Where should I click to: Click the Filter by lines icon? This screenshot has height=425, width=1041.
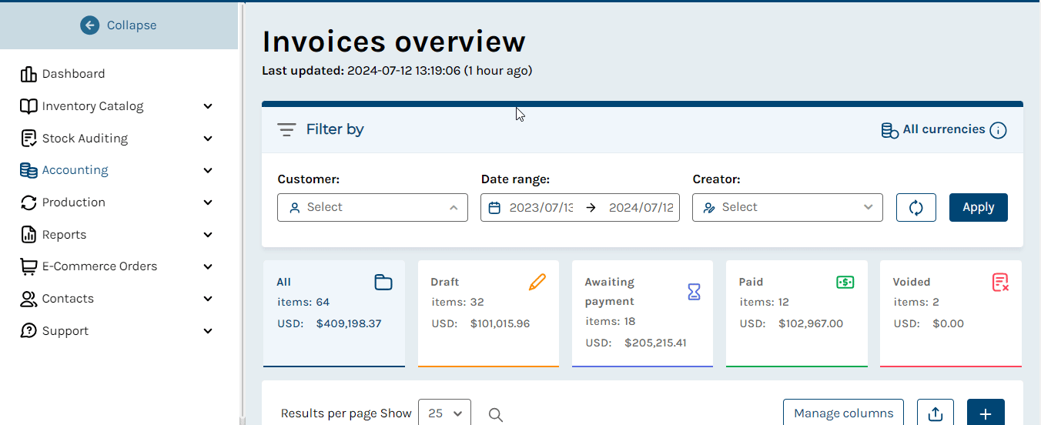(286, 130)
